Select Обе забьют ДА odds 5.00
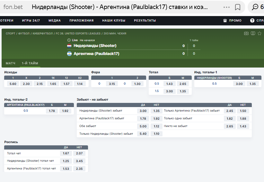The height and width of the screenshot is (182, 264). (x=143, y=126)
